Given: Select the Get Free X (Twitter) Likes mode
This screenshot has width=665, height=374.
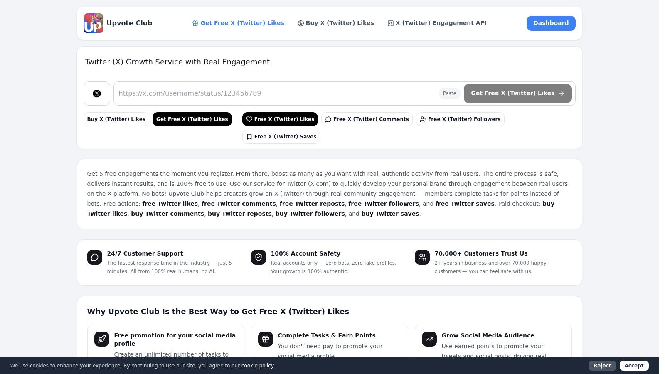Looking at the screenshot, I should (x=192, y=119).
